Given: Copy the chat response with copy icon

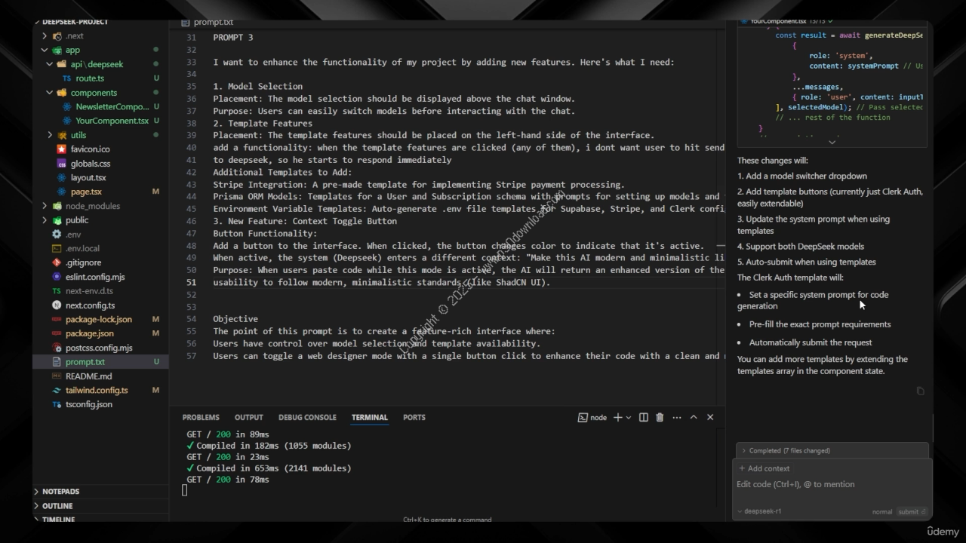Looking at the screenshot, I should point(920,391).
